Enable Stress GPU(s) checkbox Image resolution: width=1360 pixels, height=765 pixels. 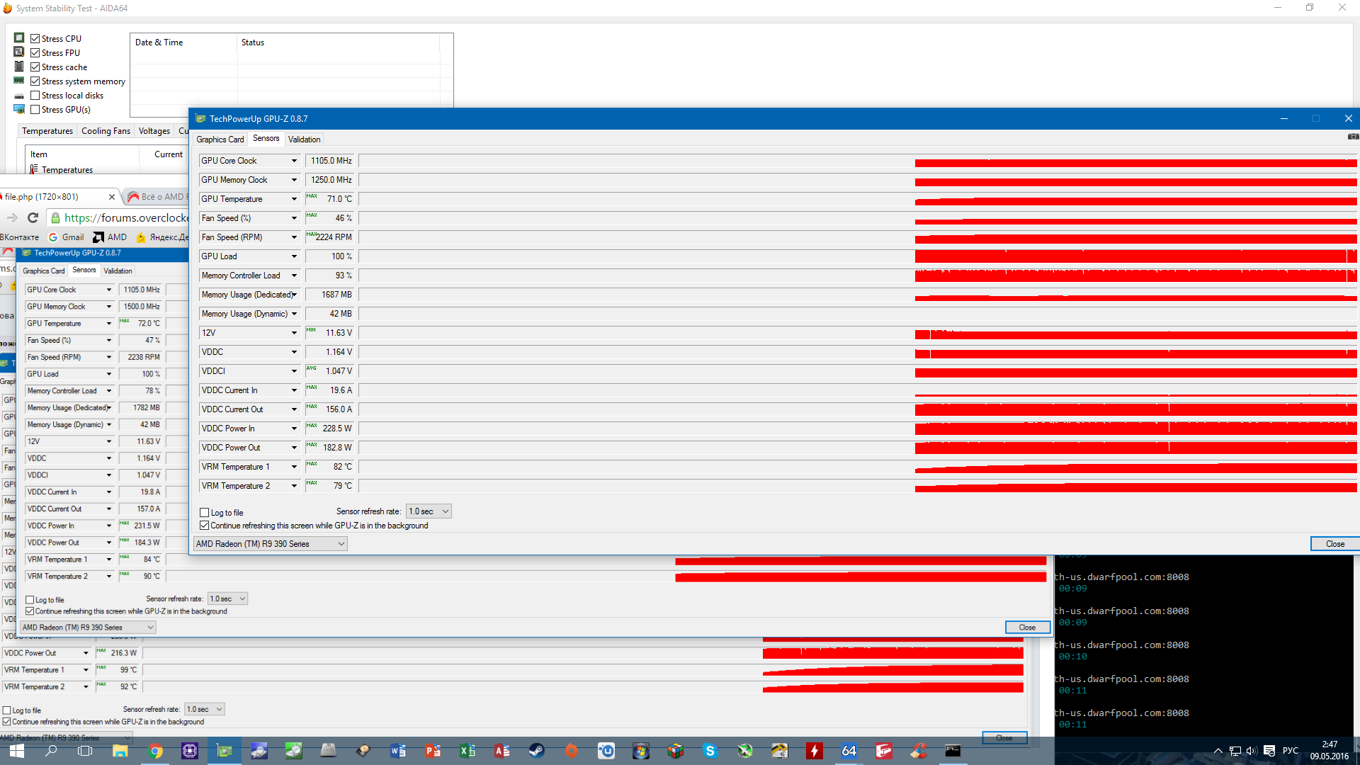coord(35,110)
